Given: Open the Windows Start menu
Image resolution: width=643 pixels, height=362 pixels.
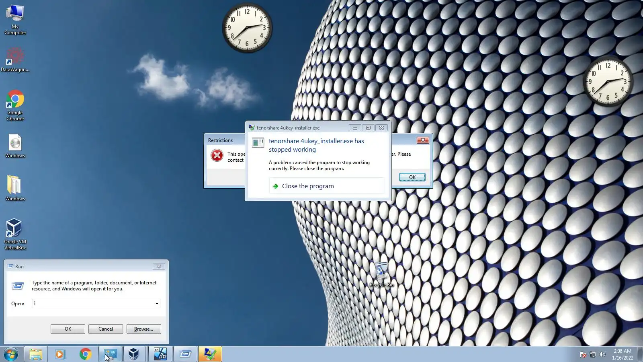Looking at the screenshot, I should 11,354.
